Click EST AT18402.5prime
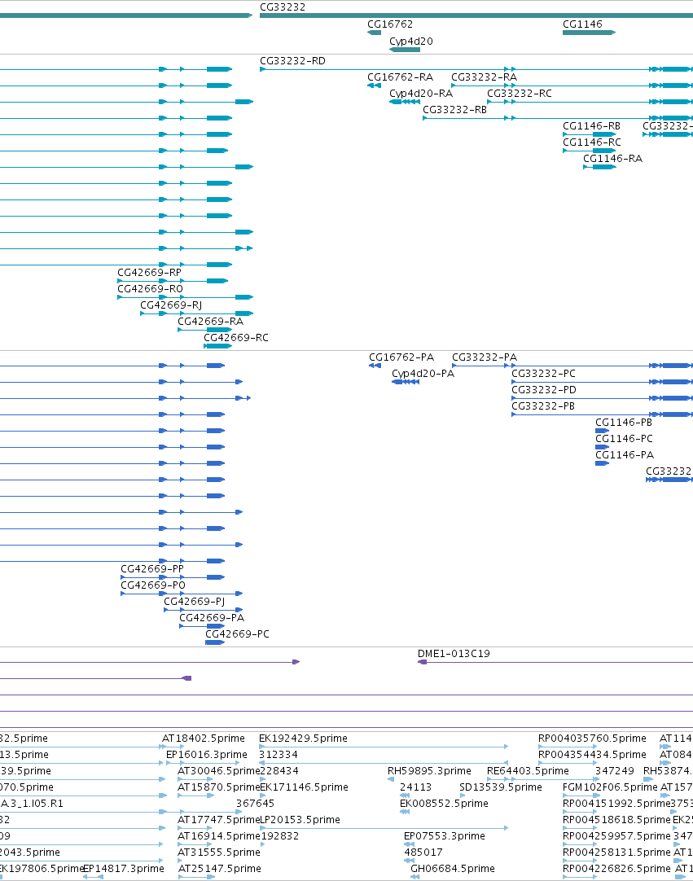This screenshot has width=693, height=881. (x=203, y=739)
